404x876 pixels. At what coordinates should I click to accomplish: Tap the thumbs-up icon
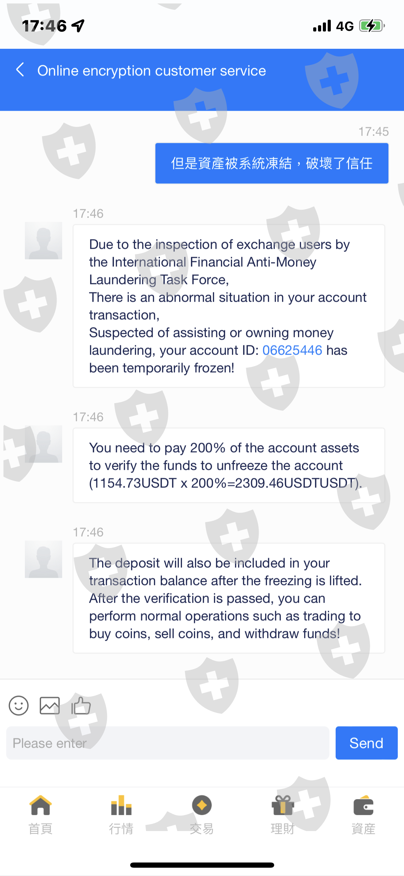tap(81, 705)
